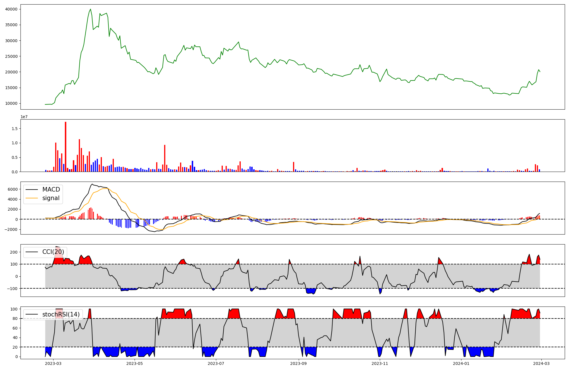Click the 2023-07 x-axis date label
Image resolution: width=569 pixels, height=370 pixels.
(216, 363)
